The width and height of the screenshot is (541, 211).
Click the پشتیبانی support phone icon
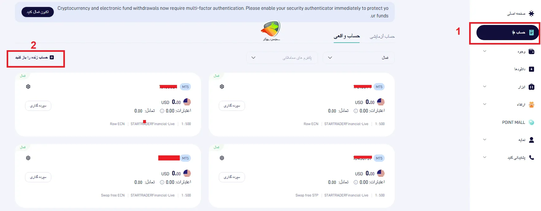[532, 157]
